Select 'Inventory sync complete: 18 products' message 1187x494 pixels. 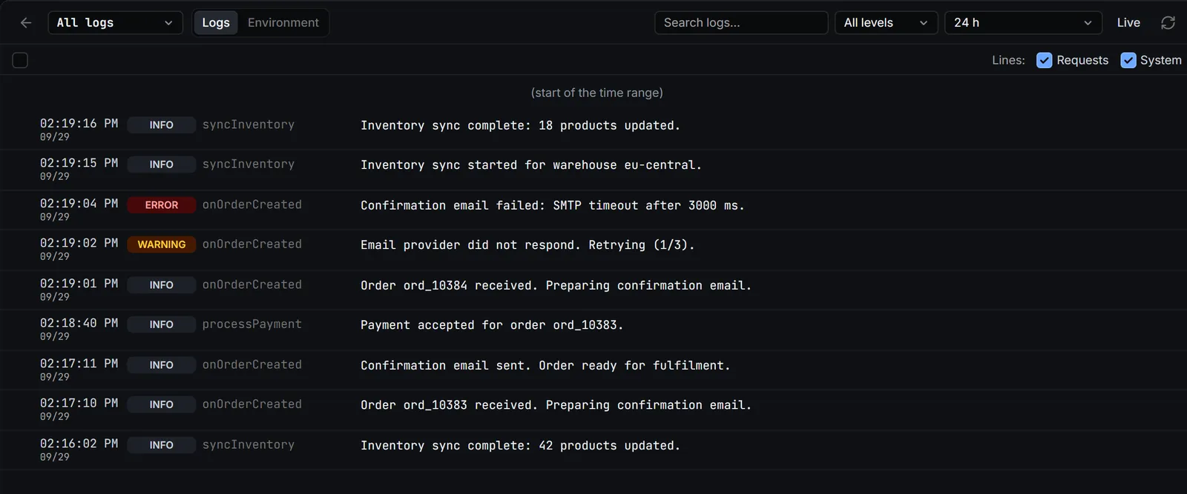point(520,126)
